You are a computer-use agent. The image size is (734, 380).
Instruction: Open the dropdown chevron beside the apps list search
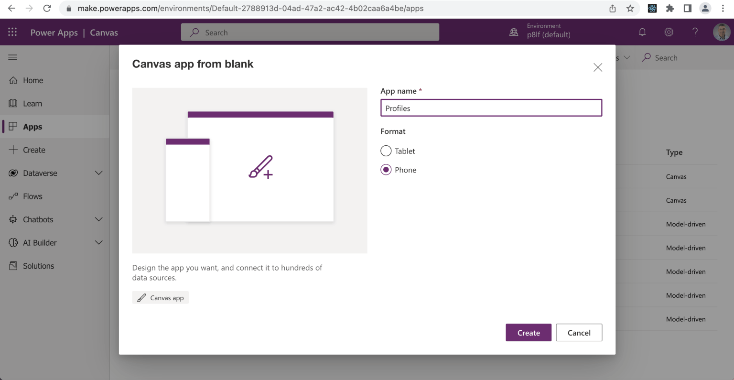[x=626, y=57]
